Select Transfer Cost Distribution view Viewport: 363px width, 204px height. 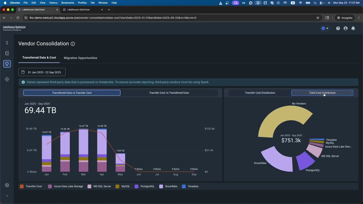(260, 93)
